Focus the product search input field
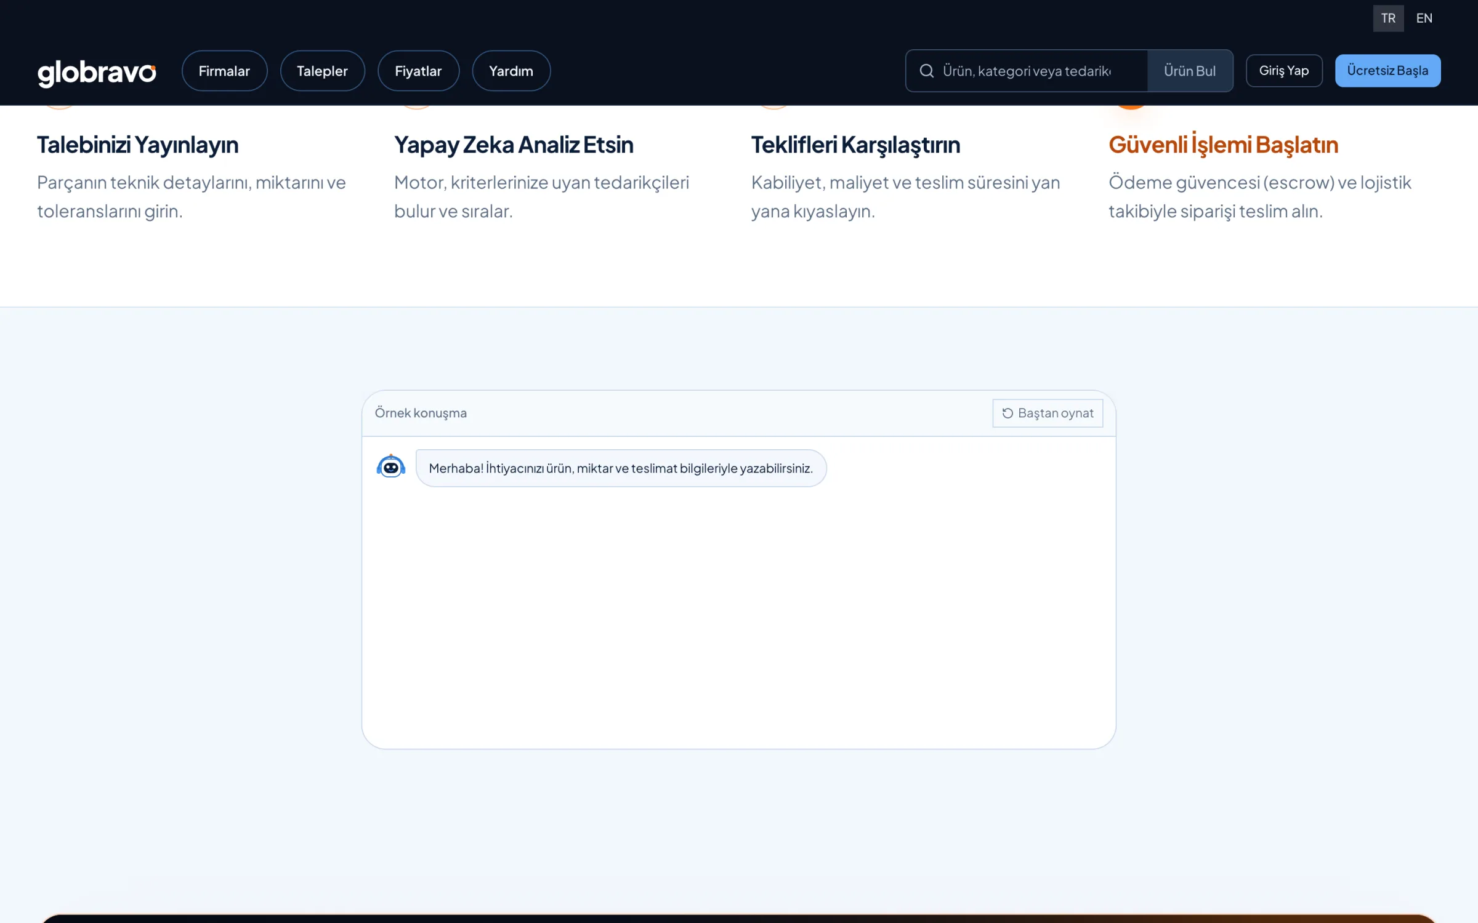Image resolution: width=1478 pixels, height=923 pixels. pos(1027,71)
